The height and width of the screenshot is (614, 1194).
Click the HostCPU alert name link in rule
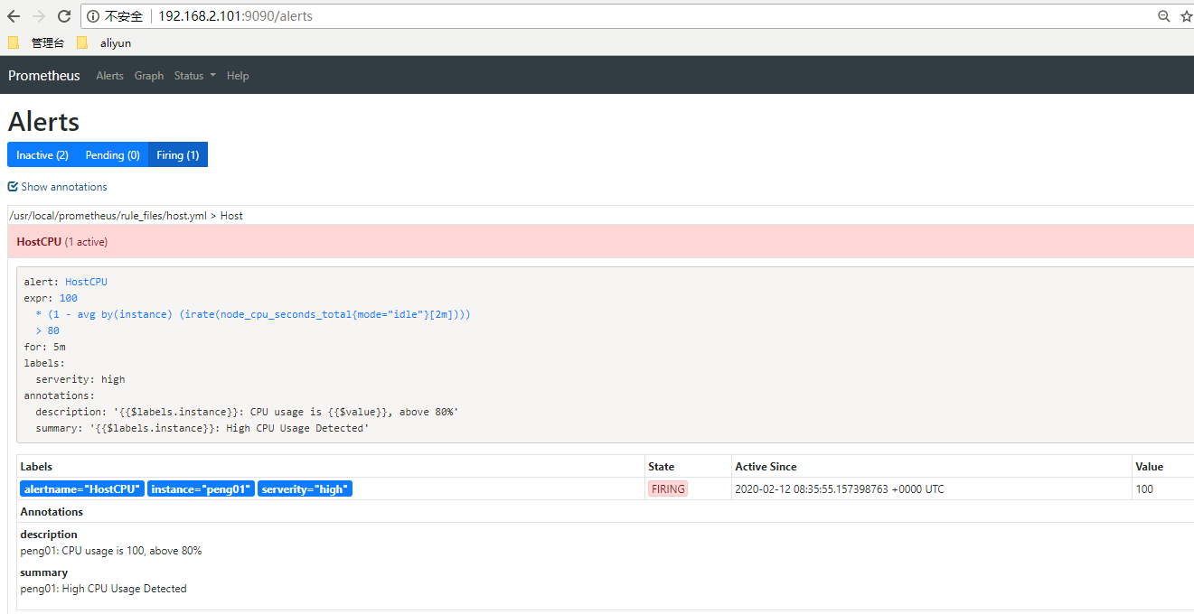(x=86, y=282)
